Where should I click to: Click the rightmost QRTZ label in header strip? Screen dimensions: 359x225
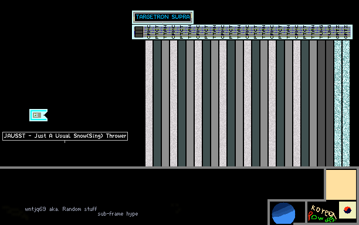pyautogui.click(x=346, y=32)
